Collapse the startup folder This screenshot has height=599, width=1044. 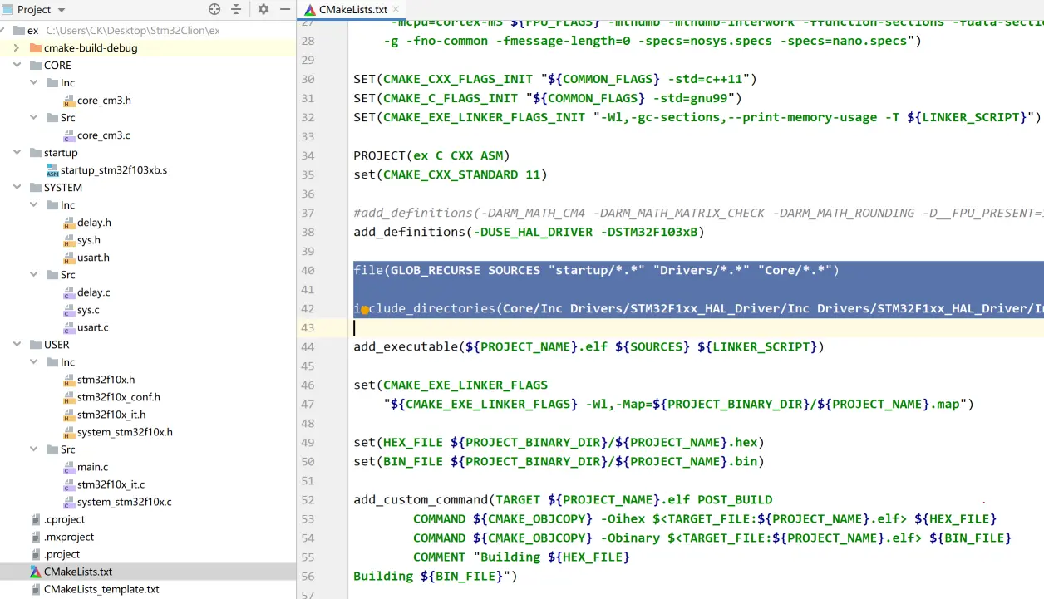17,153
